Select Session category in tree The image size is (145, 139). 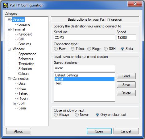pos(18,19)
